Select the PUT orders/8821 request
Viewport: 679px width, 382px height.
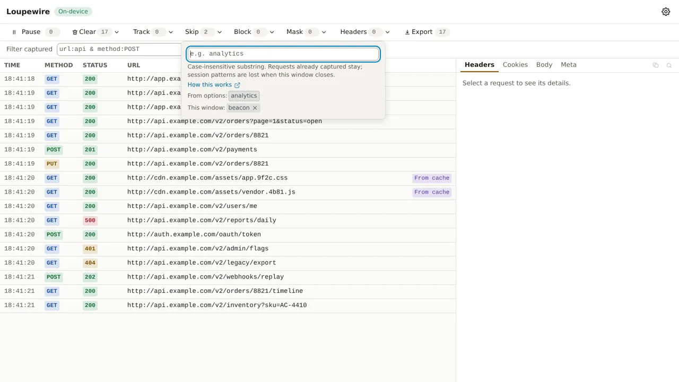(x=228, y=164)
